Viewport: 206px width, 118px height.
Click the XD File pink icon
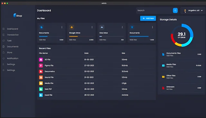(x=41, y=60)
